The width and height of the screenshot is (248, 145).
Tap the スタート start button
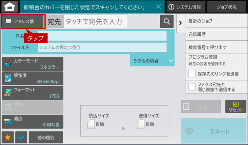[x=214, y=131]
